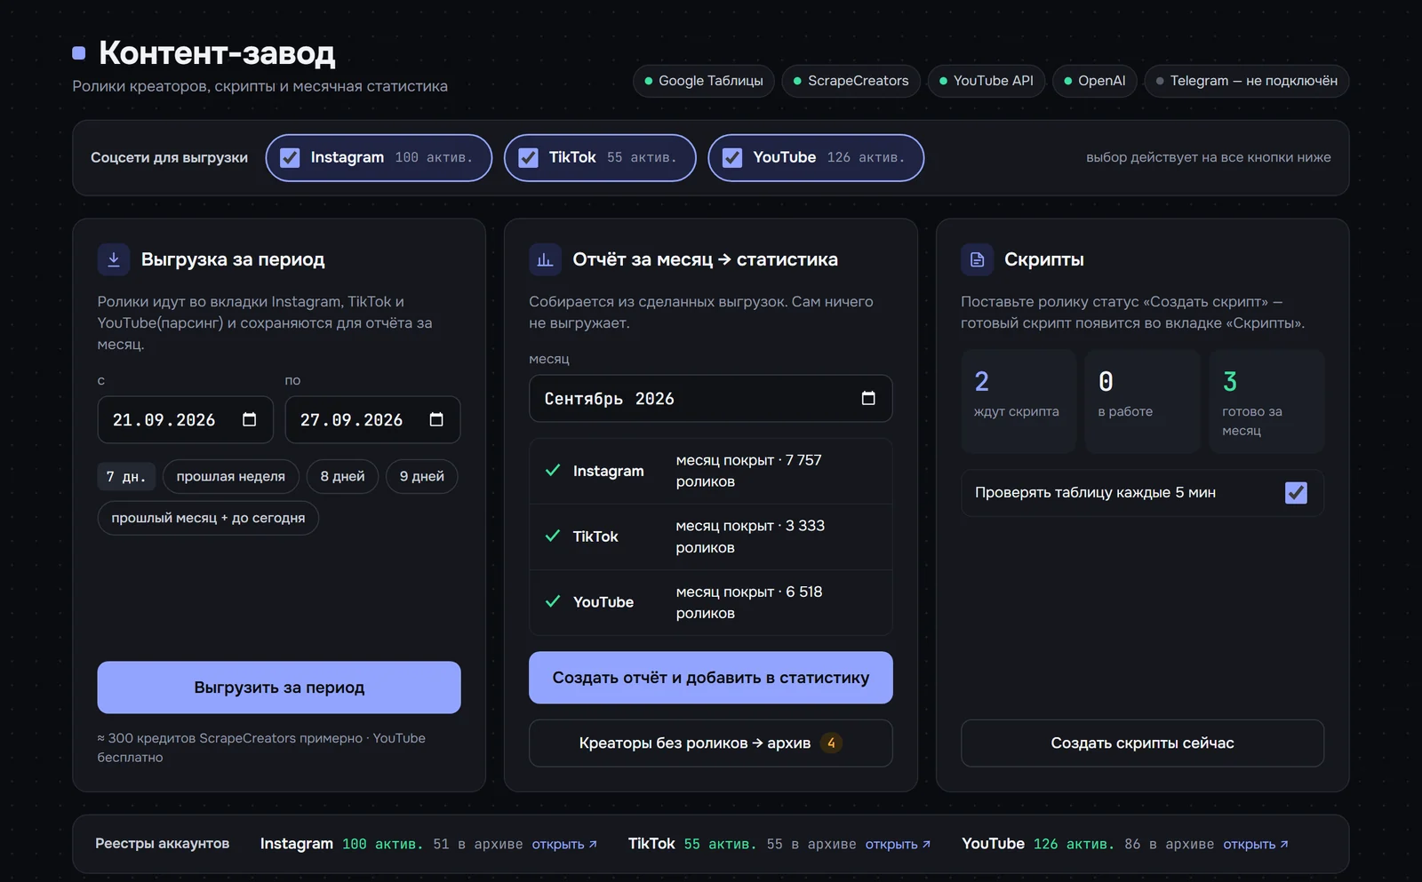The height and width of the screenshot is (882, 1422).
Task: Click the Google Таблицы status pill
Action: (x=704, y=81)
